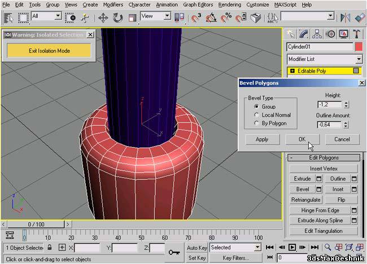Open the File menu
367x264 pixels.
(6, 5)
